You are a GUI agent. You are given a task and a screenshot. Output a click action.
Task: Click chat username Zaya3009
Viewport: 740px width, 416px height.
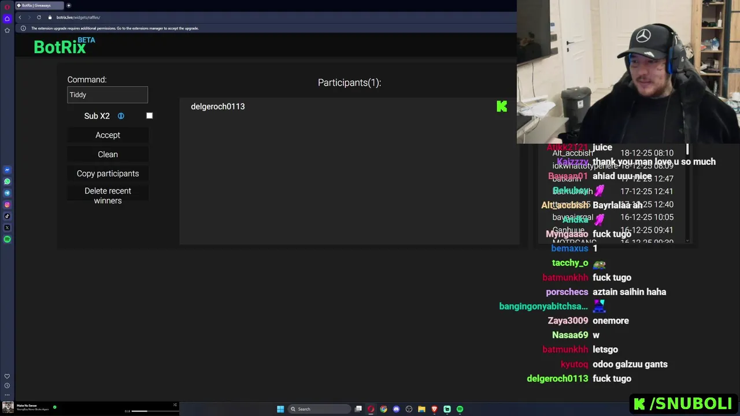click(568, 321)
